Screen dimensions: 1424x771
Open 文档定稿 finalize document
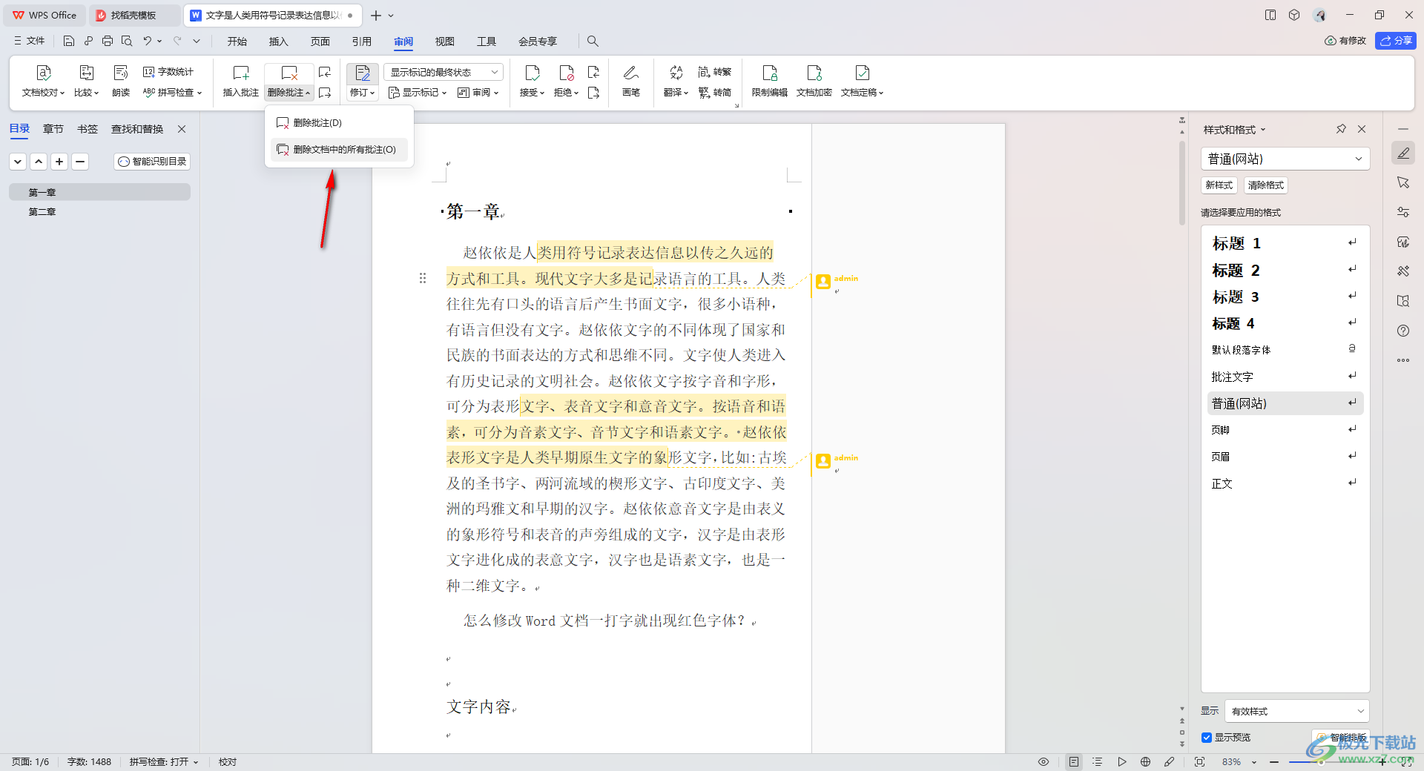[862, 81]
